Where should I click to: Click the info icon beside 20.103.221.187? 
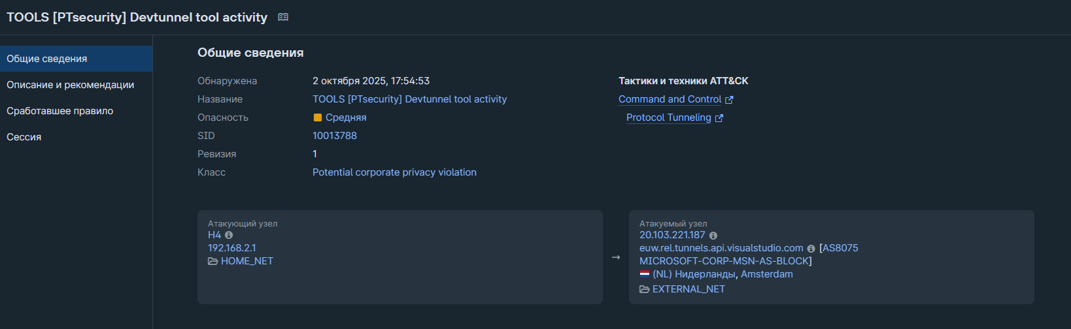[x=713, y=236]
